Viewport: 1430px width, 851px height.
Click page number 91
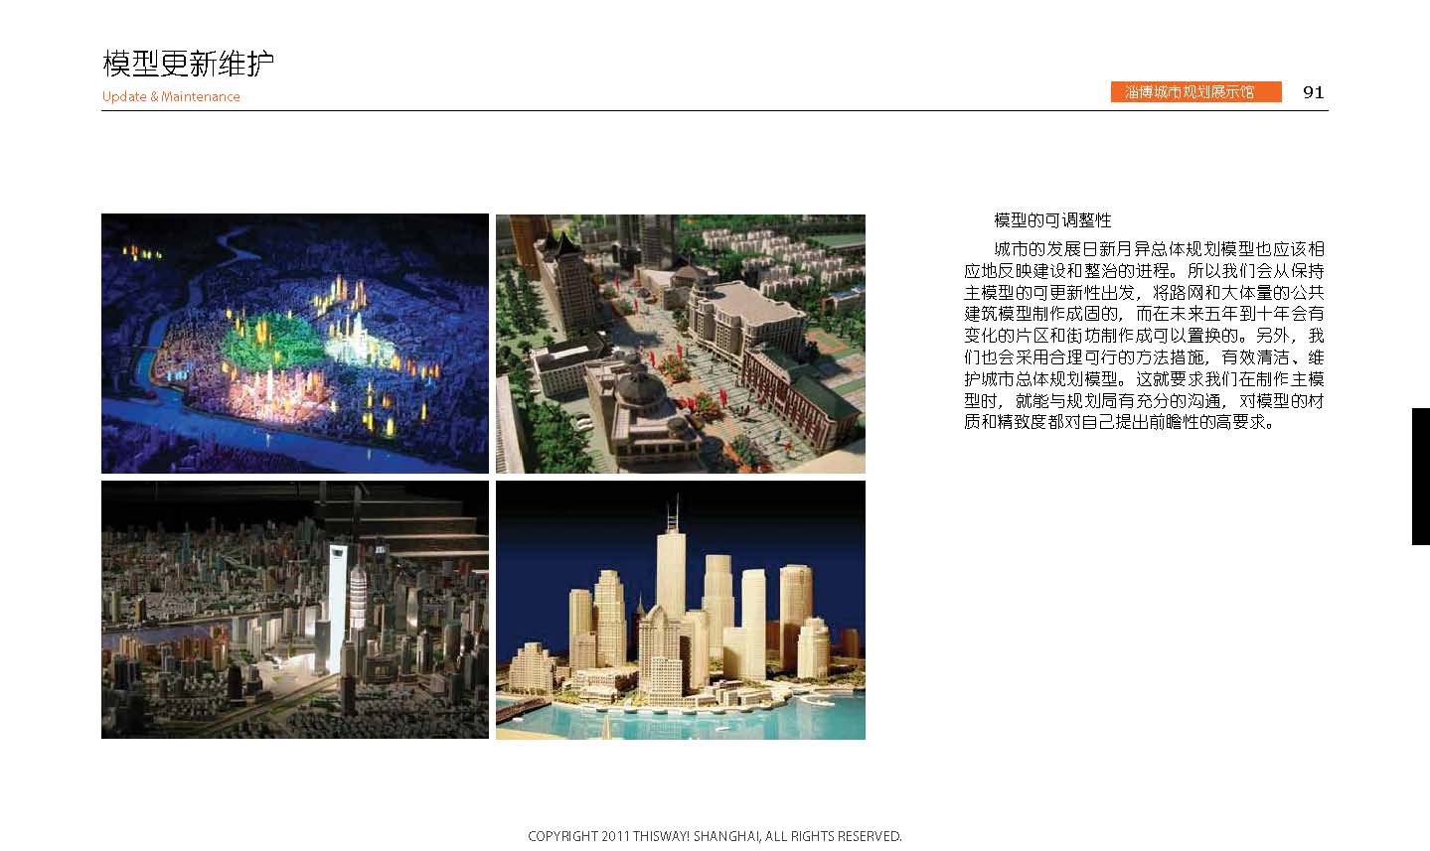coord(1313,92)
